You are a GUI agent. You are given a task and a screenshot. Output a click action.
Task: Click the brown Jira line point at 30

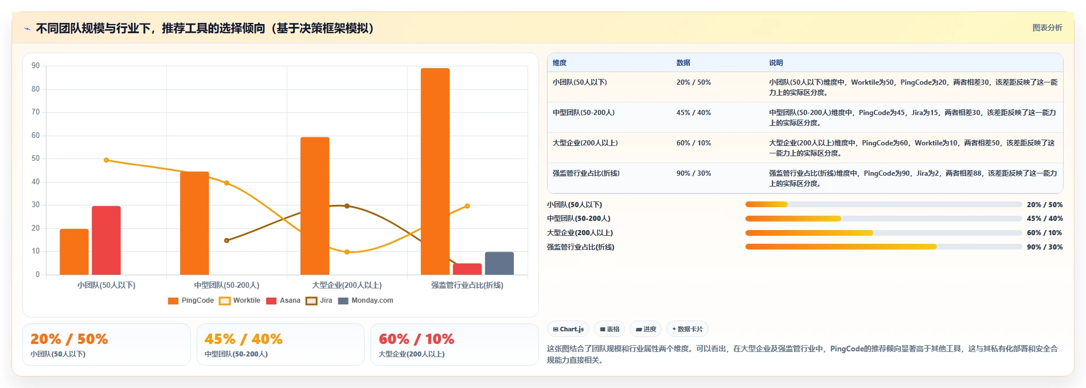tap(347, 206)
